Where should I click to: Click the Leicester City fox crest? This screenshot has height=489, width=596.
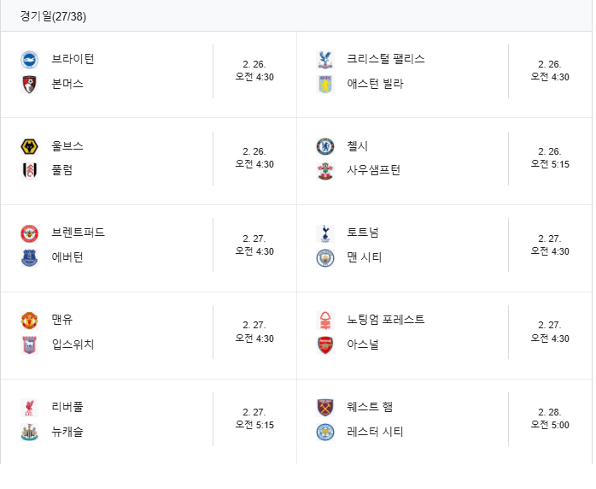pyautogui.click(x=325, y=433)
